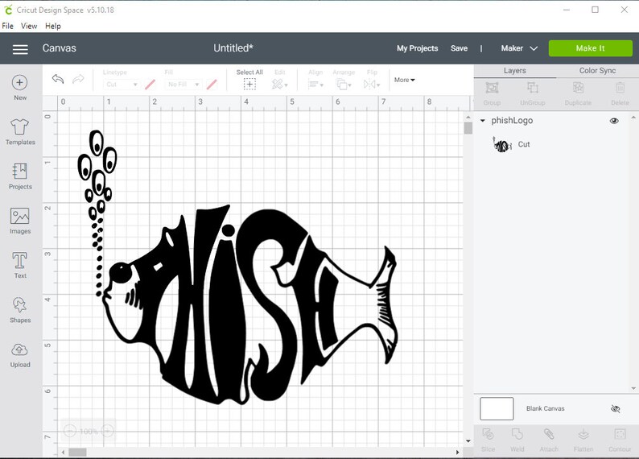Image resolution: width=639 pixels, height=459 pixels.
Task: Click the Phish fish logo on canvas
Action: click(x=237, y=267)
